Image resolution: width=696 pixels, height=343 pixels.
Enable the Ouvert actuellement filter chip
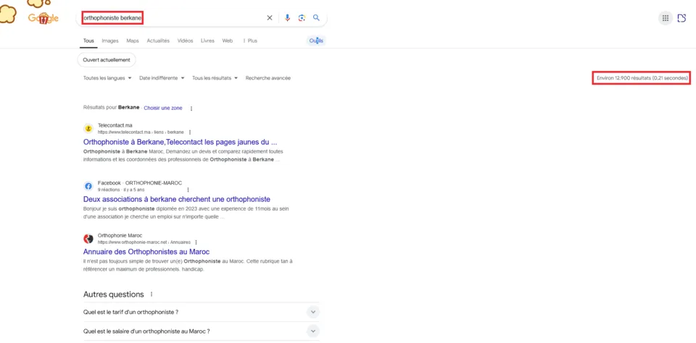tap(107, 60)
